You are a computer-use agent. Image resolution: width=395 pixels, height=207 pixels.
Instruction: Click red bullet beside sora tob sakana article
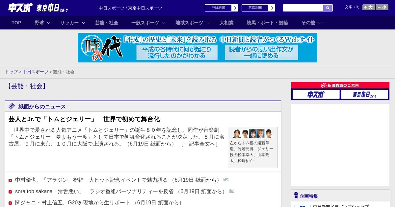point(10,192)
